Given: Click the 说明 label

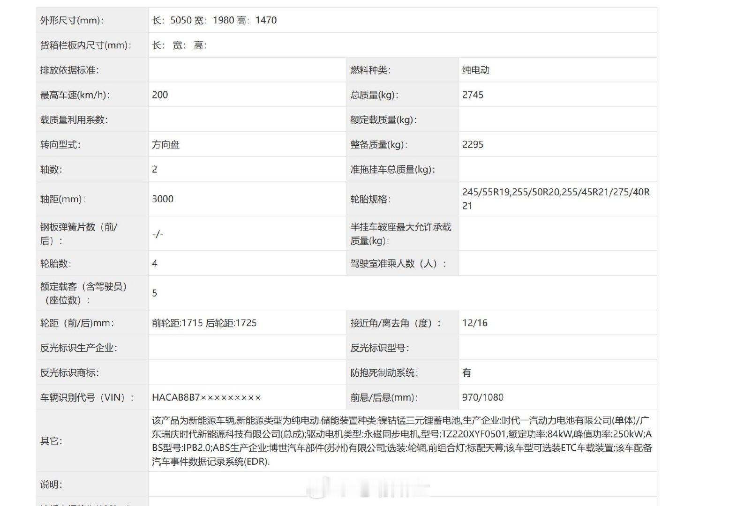Looking at the screenshot, I should coord(51,484).
